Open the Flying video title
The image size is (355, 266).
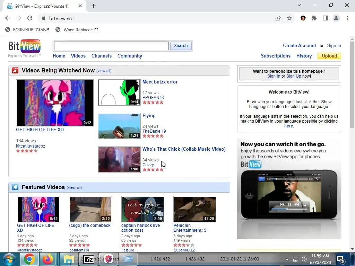click(x=149, y=116)
